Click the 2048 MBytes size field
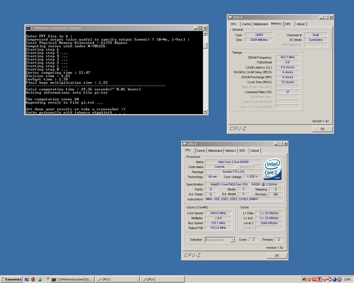 259,40
